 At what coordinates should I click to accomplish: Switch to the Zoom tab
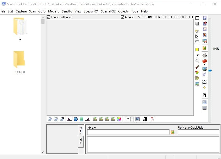81,130
